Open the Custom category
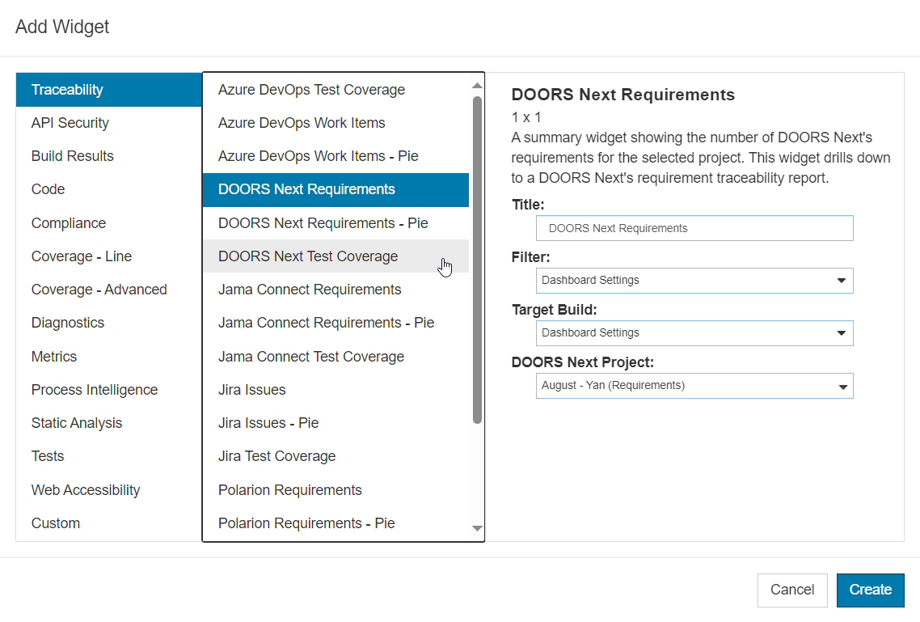The width and height of the screenshot is (920, 622). click(108, 523)
